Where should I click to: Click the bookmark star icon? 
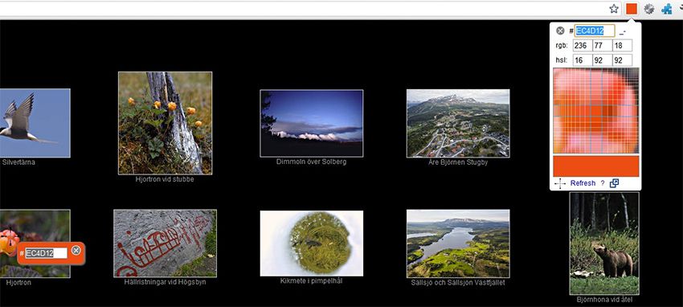pyautogui.click(x=614, y=9)
